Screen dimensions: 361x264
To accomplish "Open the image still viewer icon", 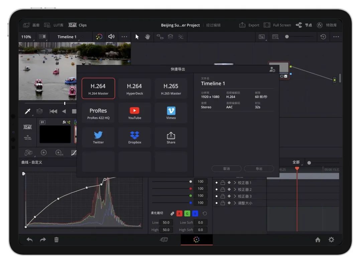I will click(262, 36).
